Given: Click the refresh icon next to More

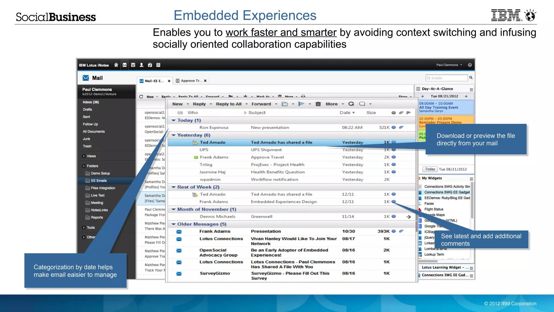Looking at the screenshot, I should 351,104.
